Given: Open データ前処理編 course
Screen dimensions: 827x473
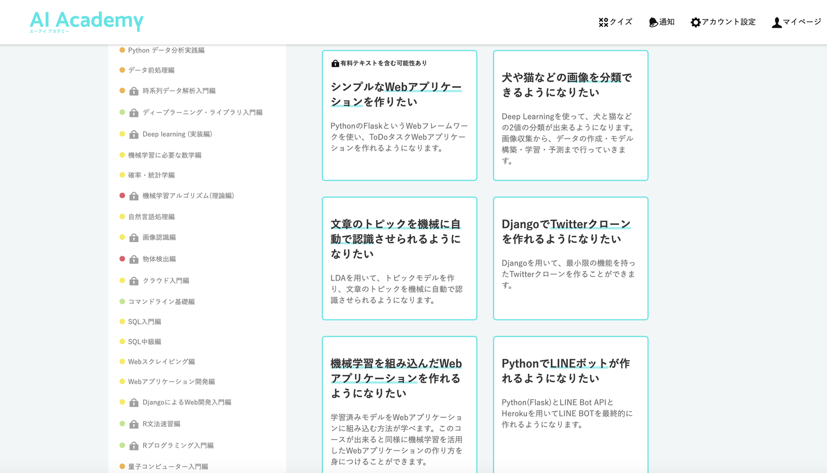Looking at the screenshot, I should coord(151,70).
